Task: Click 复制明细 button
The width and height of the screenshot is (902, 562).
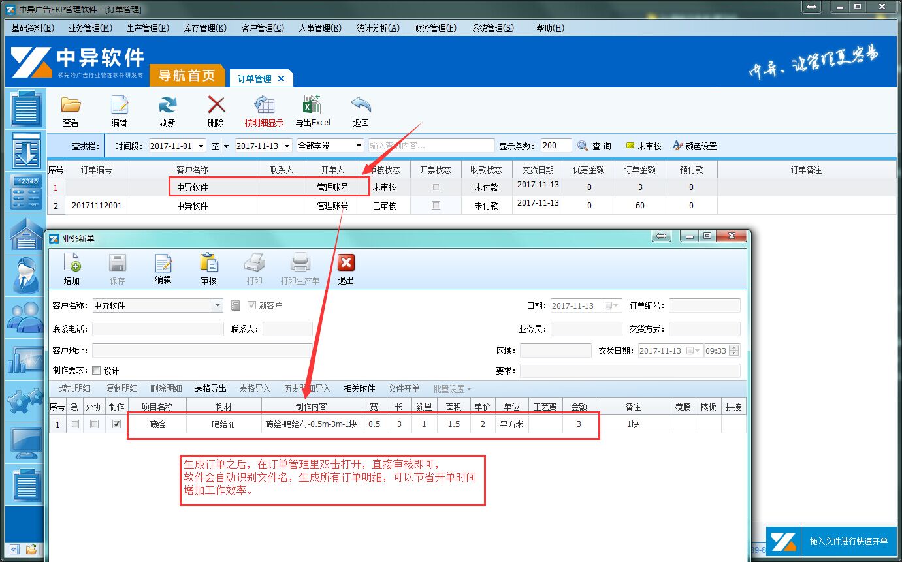Action: [122, 389]
